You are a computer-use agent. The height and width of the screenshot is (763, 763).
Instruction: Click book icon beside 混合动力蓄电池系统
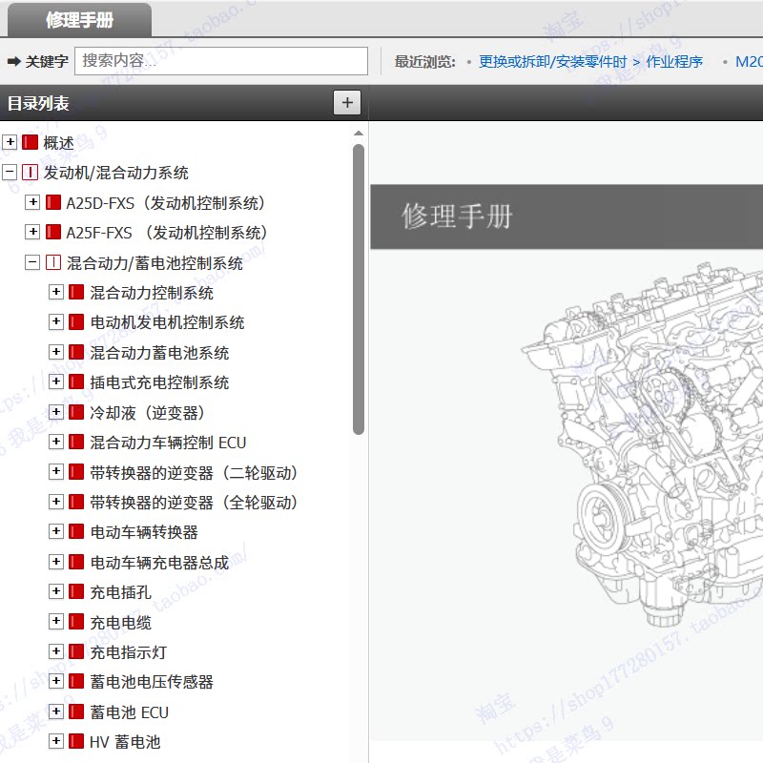click(76, 352)
